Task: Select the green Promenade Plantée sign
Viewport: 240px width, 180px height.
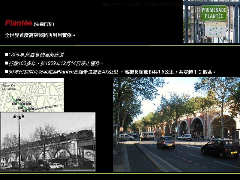Action: [214, 13]
